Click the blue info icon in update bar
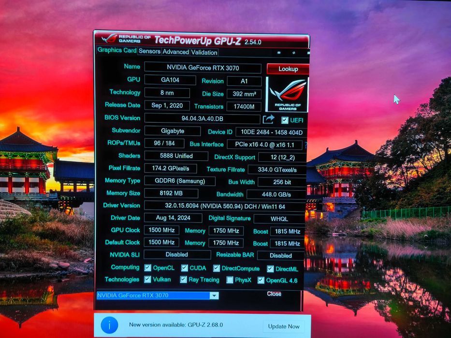The image size is (451, 338). coord(110,325)
